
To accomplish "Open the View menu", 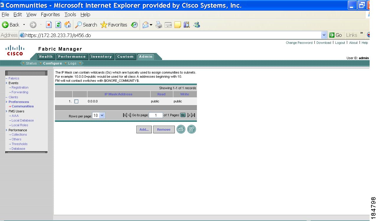I will 31,14.
